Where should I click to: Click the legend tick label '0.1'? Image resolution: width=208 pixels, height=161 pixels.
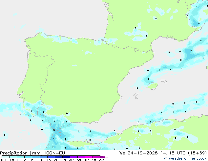pyautogui.click(x=4, y=160)
